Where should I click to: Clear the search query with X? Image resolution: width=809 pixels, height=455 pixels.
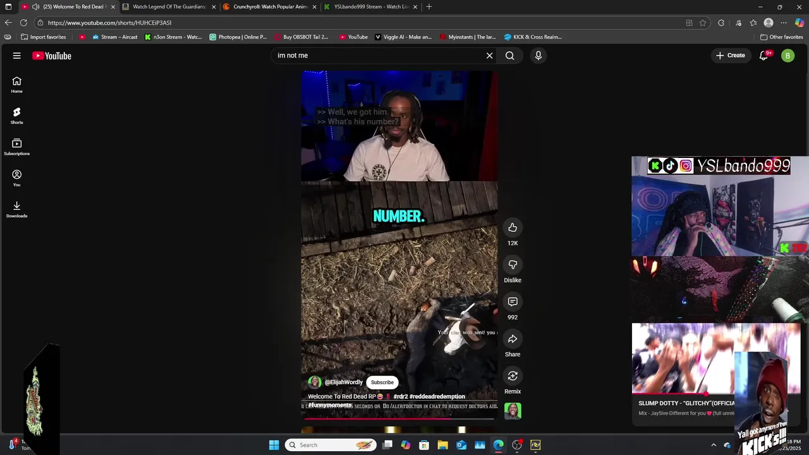click(489, 56)
